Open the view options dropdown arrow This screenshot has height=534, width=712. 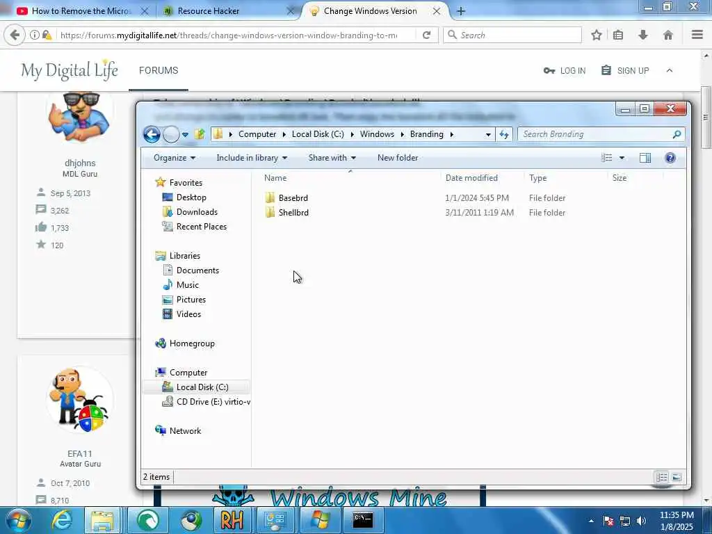click(622, 158)
